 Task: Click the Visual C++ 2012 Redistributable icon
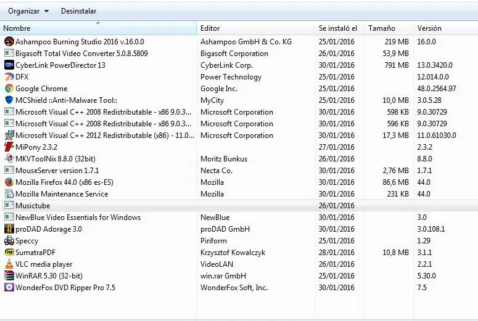point(9,135)
